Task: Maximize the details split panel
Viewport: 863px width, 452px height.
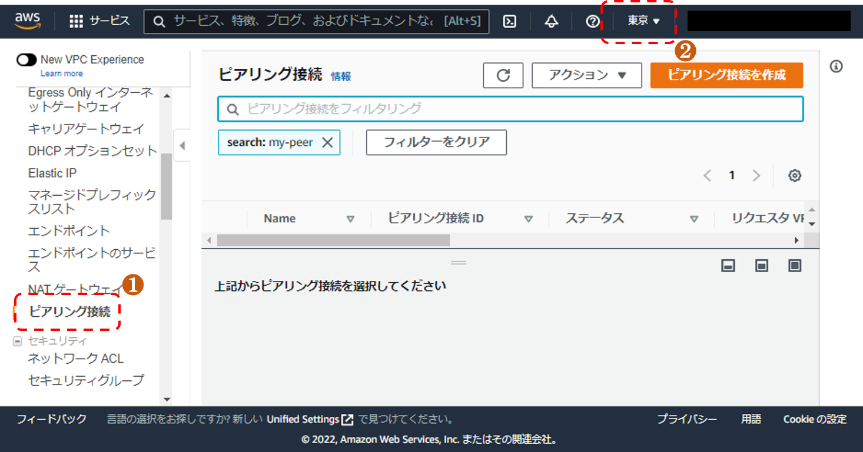Action: click(x=795, y=266)
